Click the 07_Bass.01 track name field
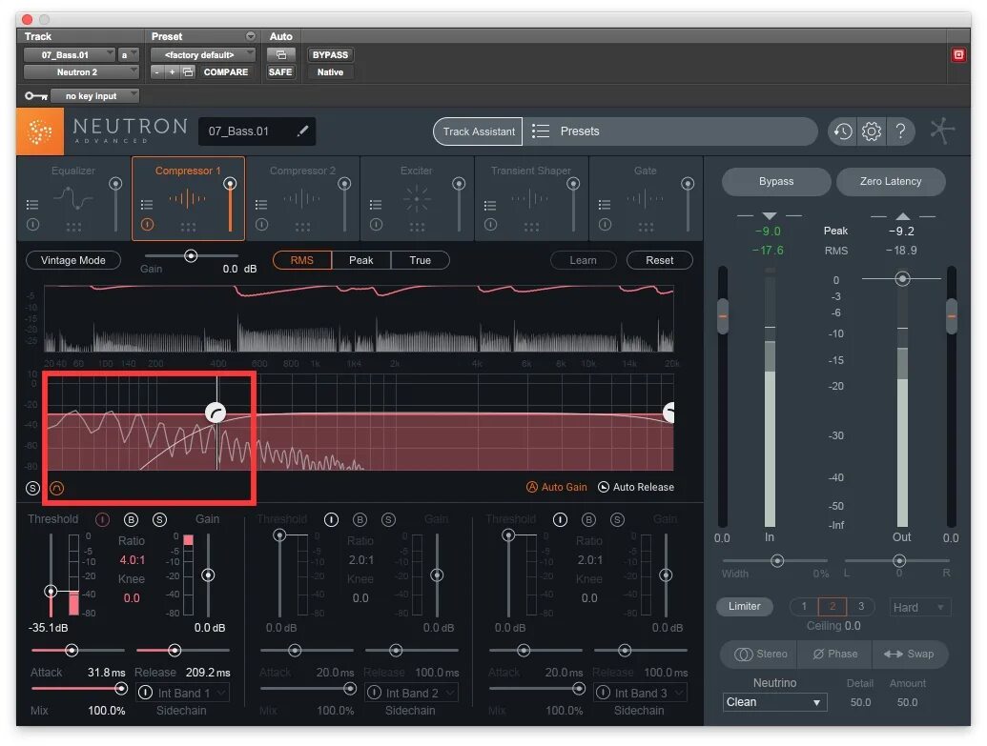The width and height of the screenshot is (987, 746). [257, 131]
